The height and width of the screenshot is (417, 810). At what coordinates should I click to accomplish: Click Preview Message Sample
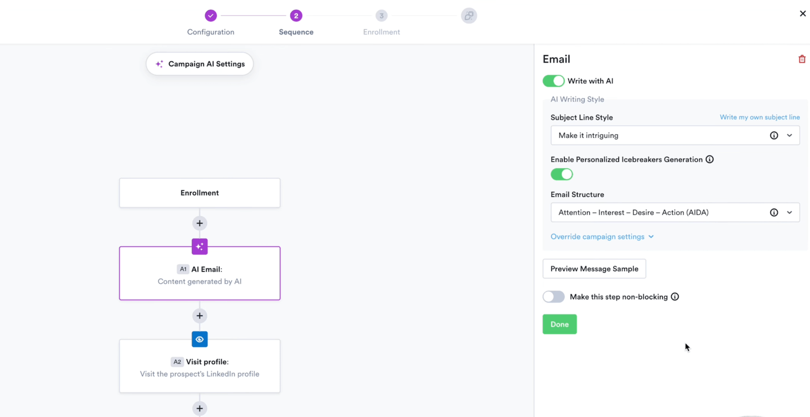pos(594,269)
